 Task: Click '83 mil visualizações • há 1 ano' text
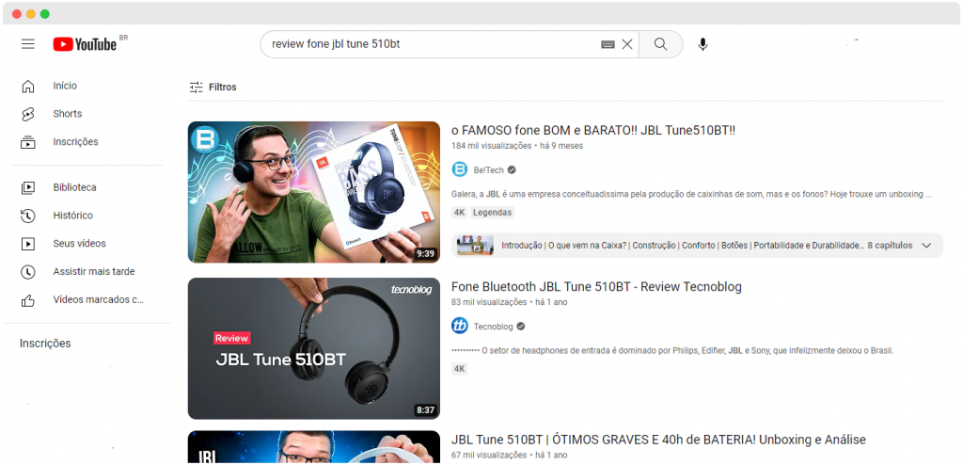click(509, 302)
